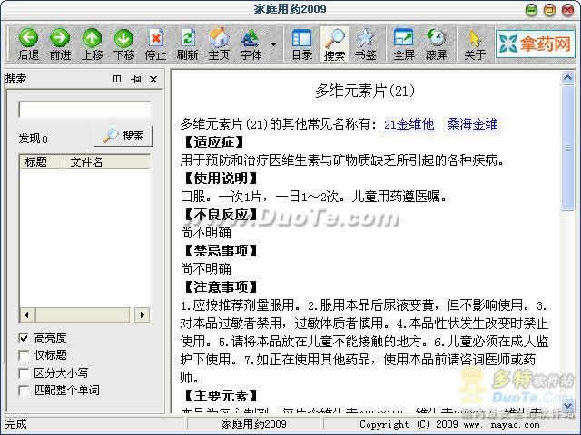
Task: Open the 字体 font tool
Action: [x=251, y=44]
